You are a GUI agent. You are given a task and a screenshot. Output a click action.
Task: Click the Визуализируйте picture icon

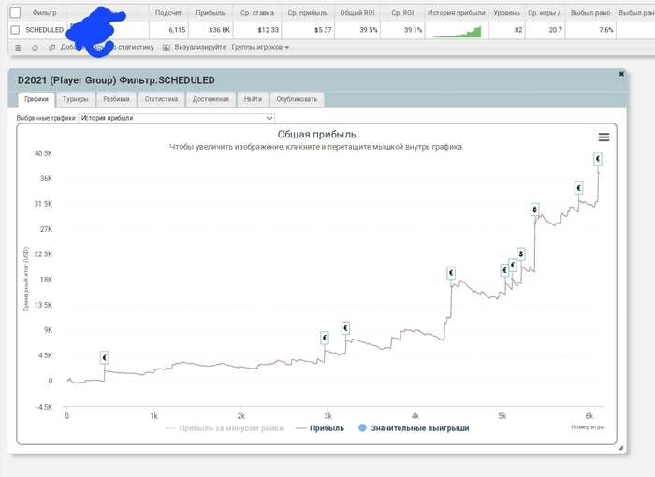click(x=167, y=47)
